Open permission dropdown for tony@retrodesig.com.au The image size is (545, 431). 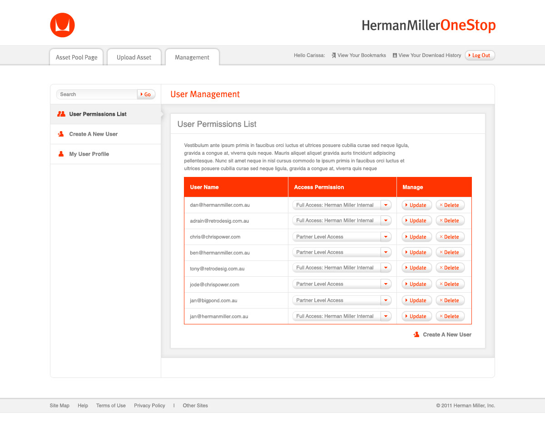point(386,268)
